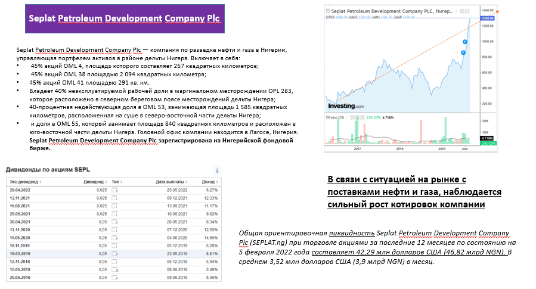Click the bullet mentioning OML 38 площадью 2 094
This screenshot has width=536, height=289.
click(x=118, y=74)
